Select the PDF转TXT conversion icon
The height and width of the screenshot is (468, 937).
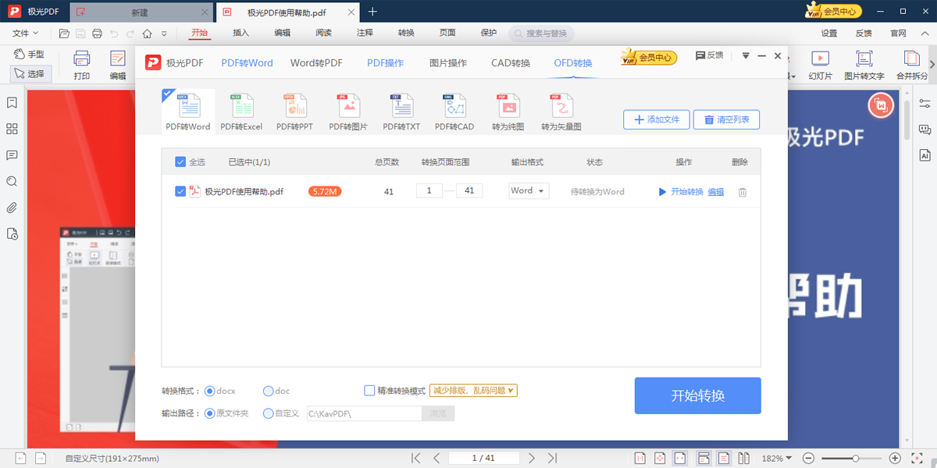pos(401,112)
